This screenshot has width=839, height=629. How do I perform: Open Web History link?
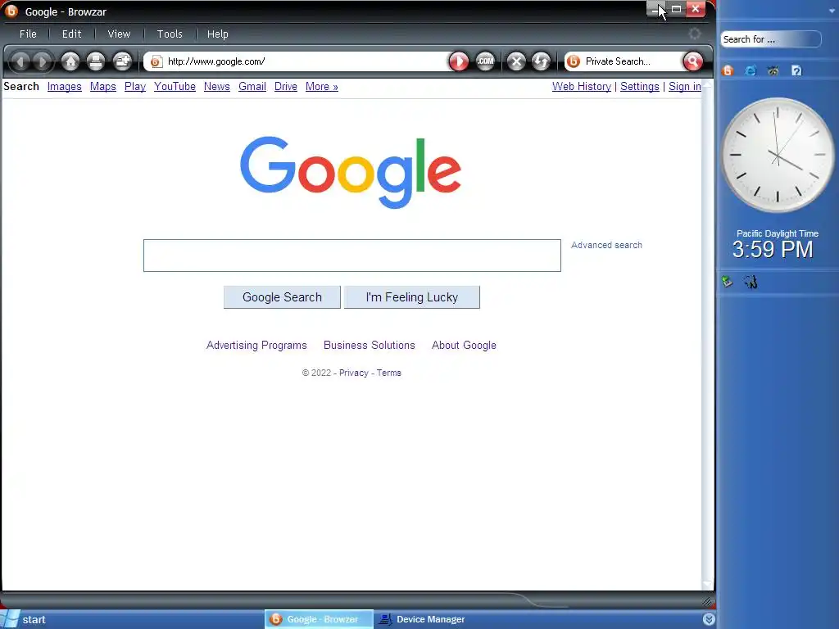click(x=582, y=87)
